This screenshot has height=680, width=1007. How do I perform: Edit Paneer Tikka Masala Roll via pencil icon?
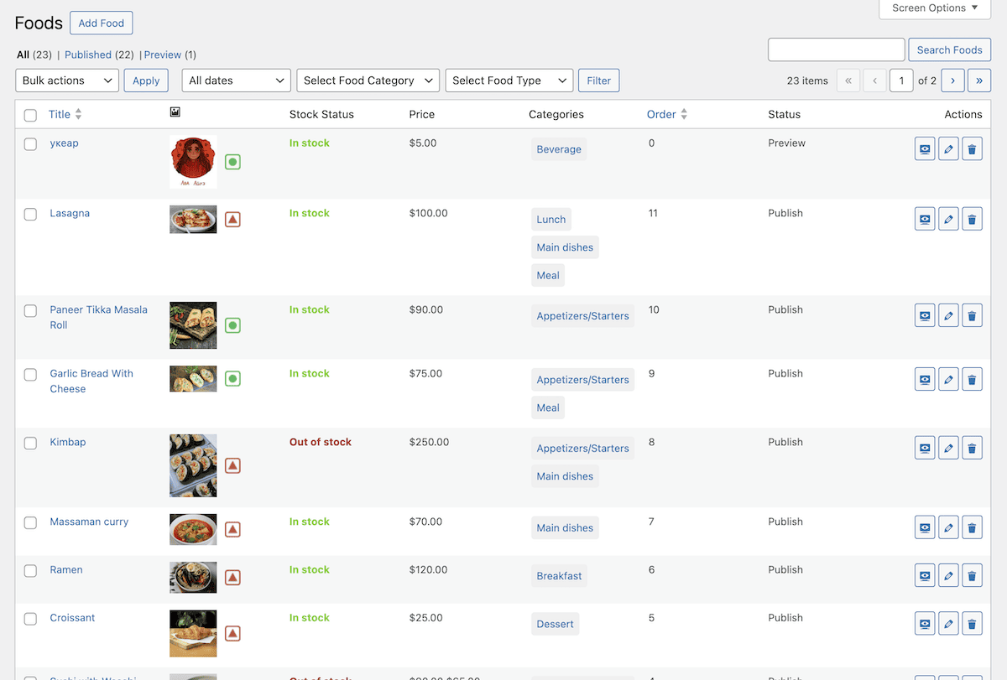[948, 317]
